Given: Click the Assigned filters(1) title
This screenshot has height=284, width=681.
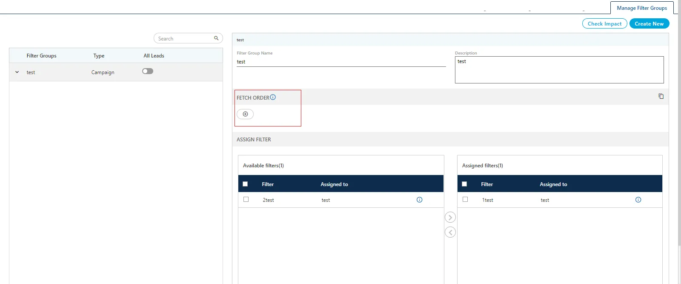Looking at the screenshot, I should click(483, 166).
